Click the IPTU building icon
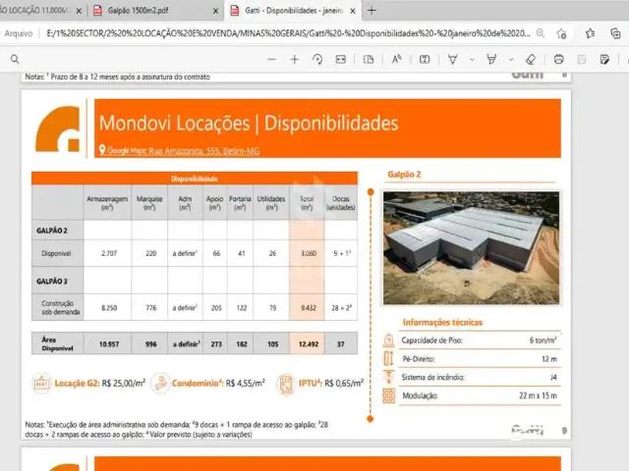This screenshot has width=629, height=471. click(x=286, y=384)
